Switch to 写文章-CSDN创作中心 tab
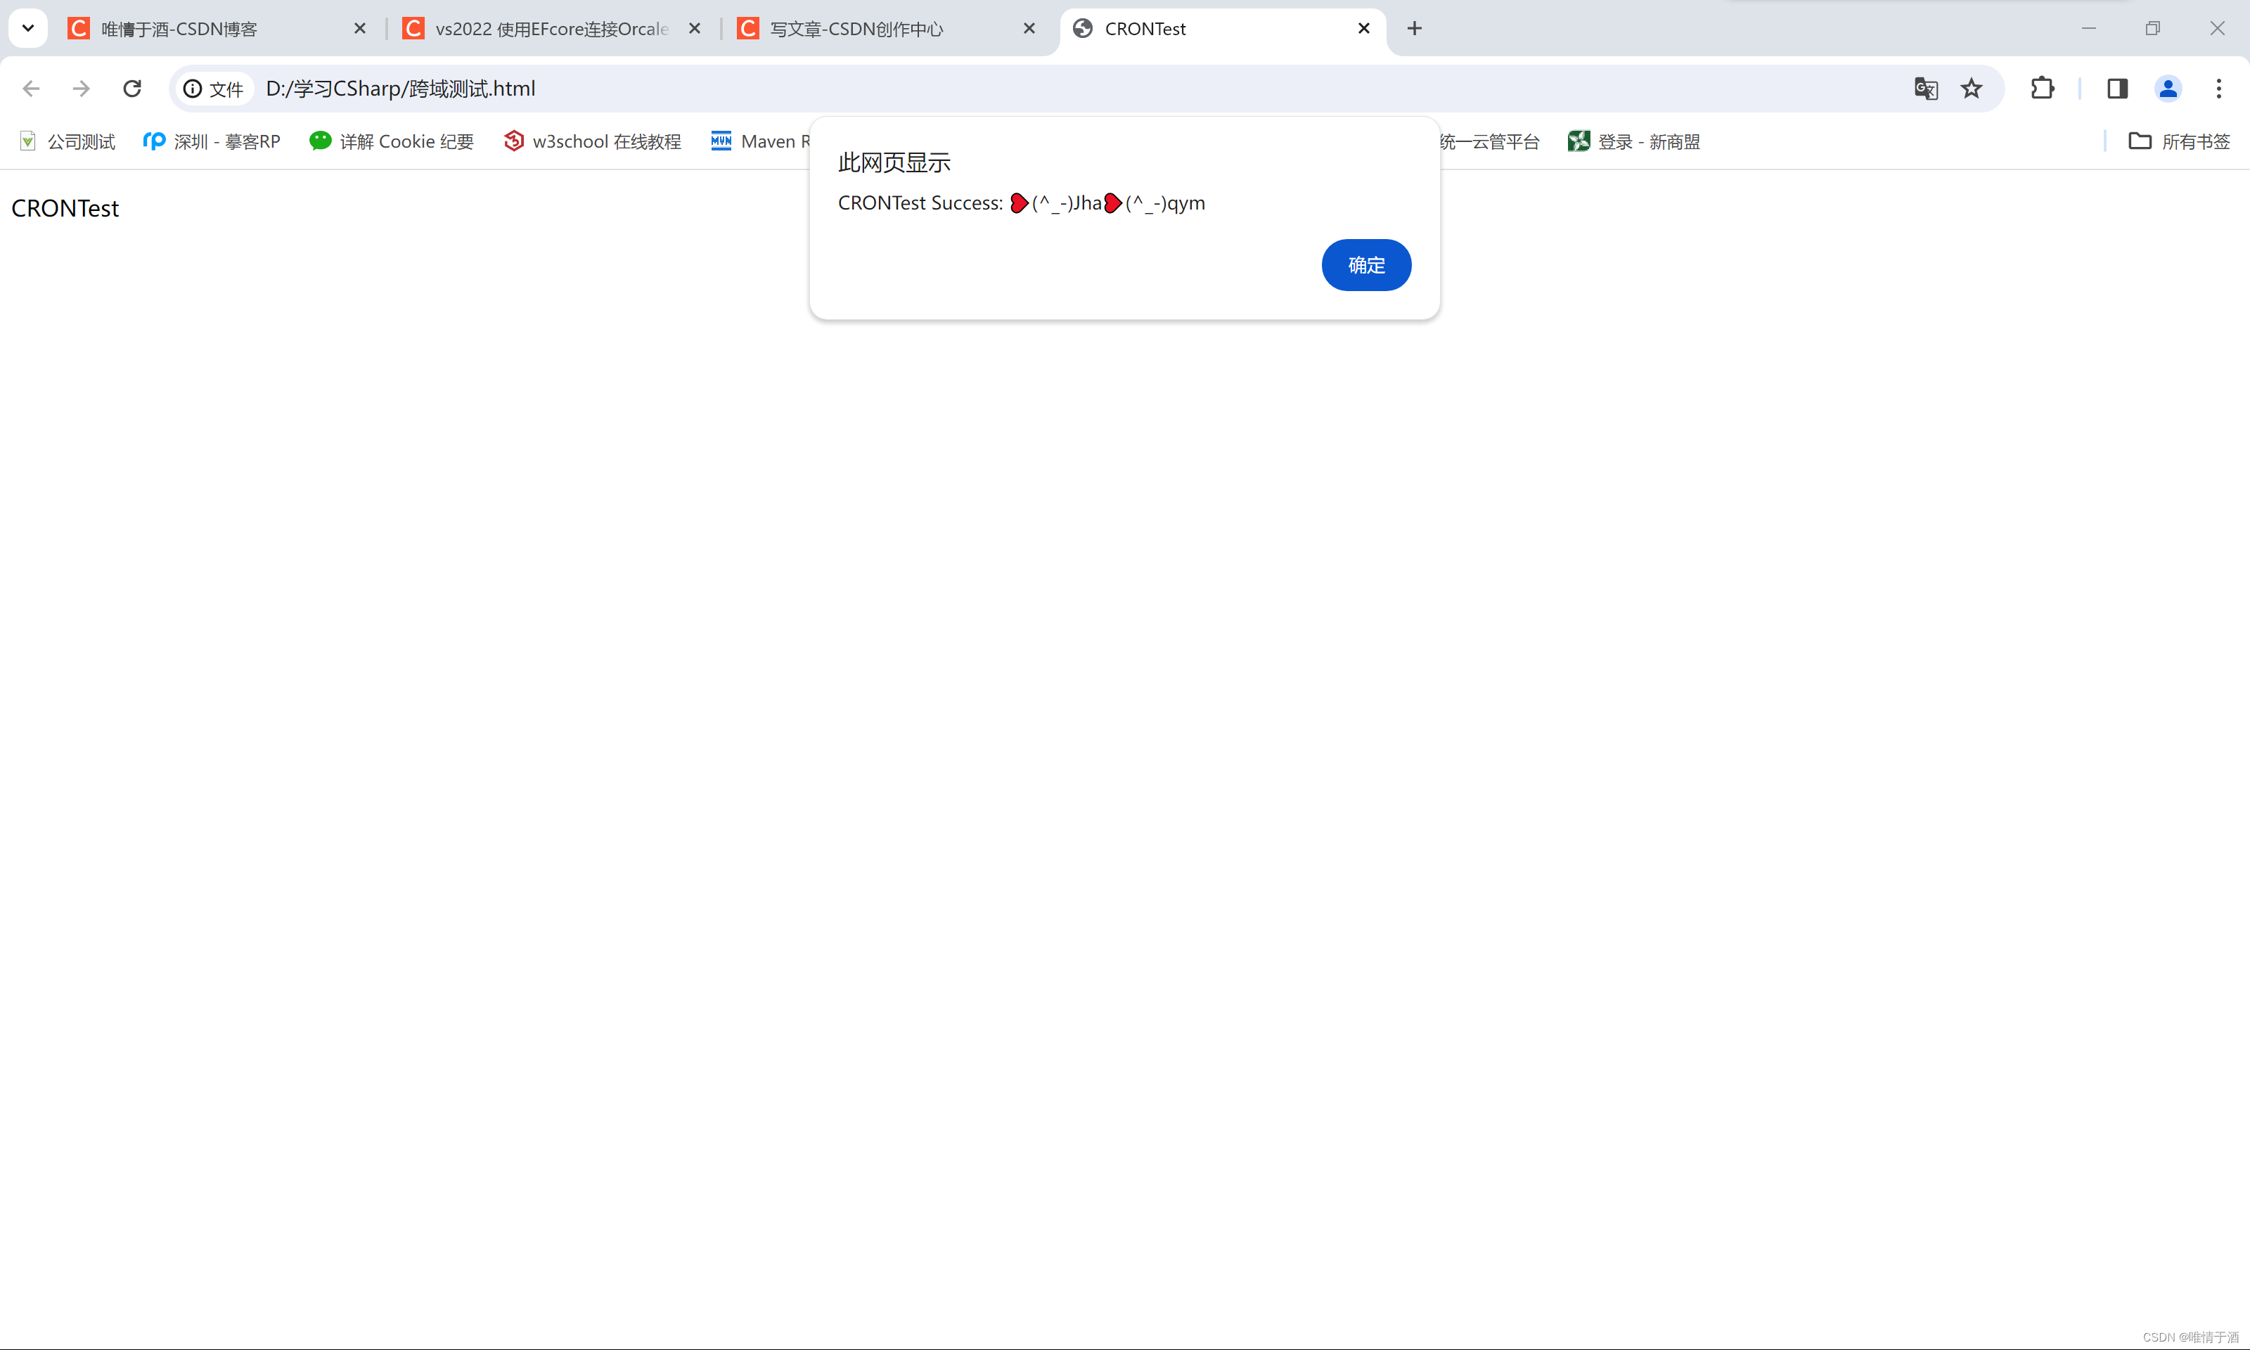 pos(855,28)
